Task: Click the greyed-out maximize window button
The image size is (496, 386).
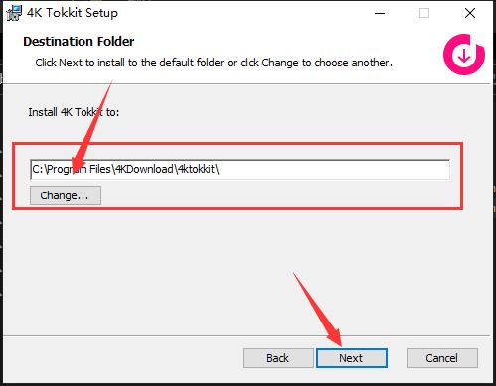Action: [x=424, y=13]
